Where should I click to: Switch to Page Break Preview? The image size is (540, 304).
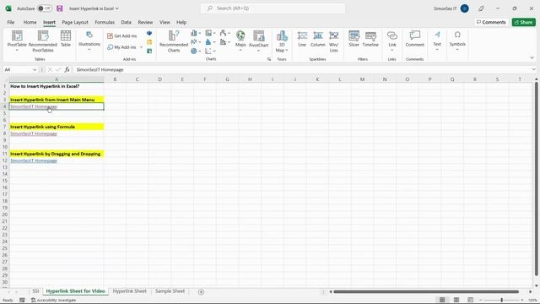click(x=471, y=300)
